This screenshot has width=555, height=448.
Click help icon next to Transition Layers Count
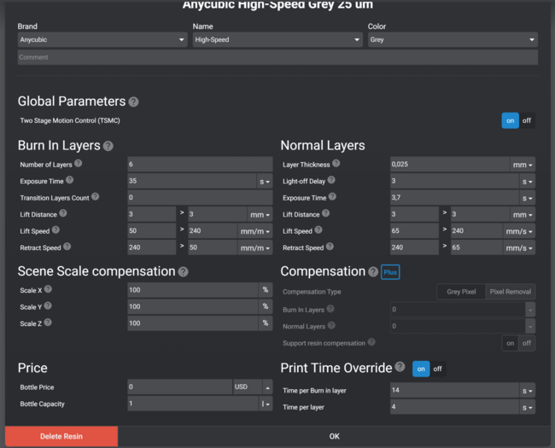point(95,196)
